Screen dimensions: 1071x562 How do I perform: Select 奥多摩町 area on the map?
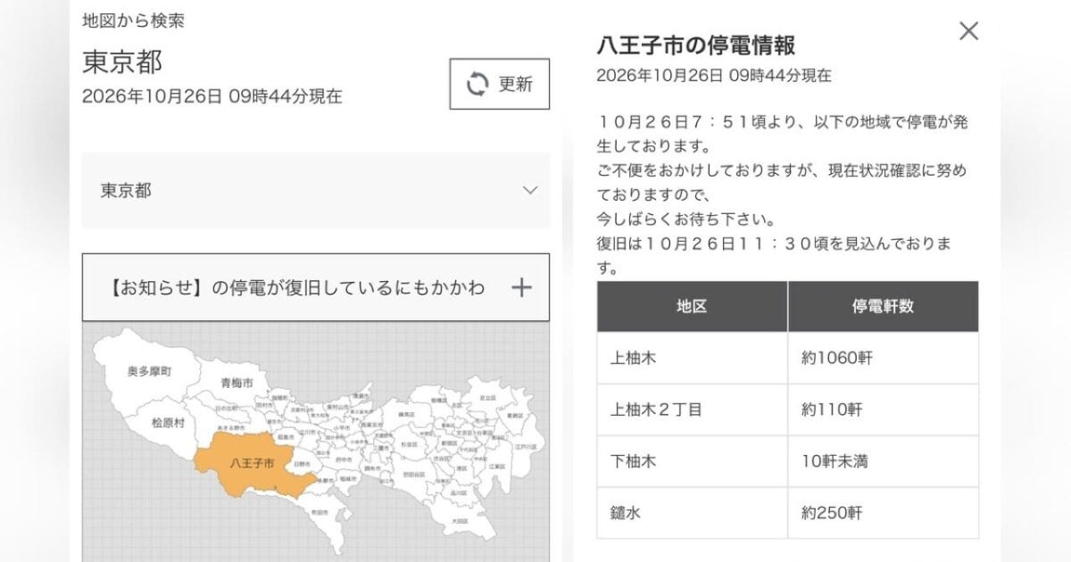click(149, 370)
